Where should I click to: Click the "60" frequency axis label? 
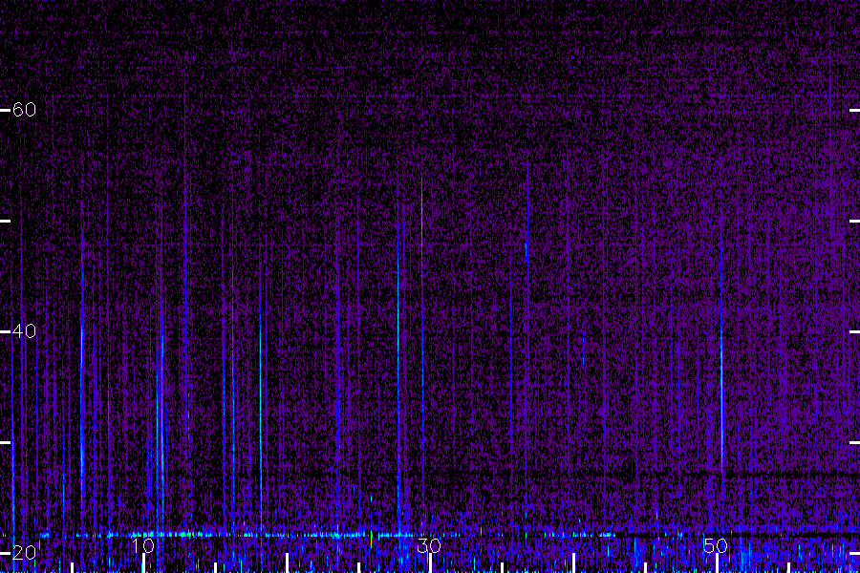pyautogui.click(x=24, y=110)
